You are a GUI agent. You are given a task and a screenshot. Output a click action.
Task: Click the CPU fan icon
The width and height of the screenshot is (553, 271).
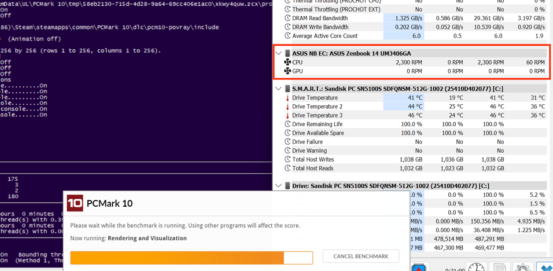[287, 63]
